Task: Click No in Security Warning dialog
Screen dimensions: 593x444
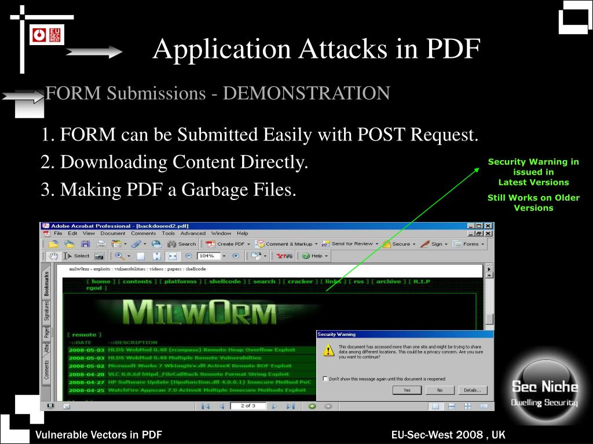Action: (440, 390)
